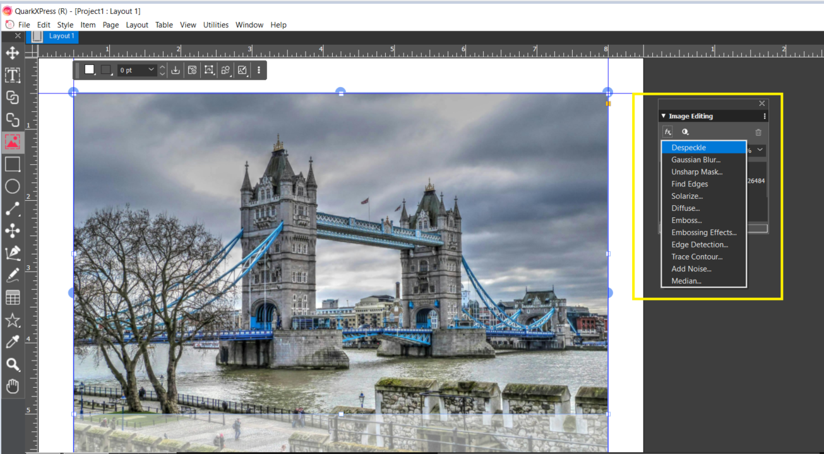Select the Oval box tool

(13, 186)
